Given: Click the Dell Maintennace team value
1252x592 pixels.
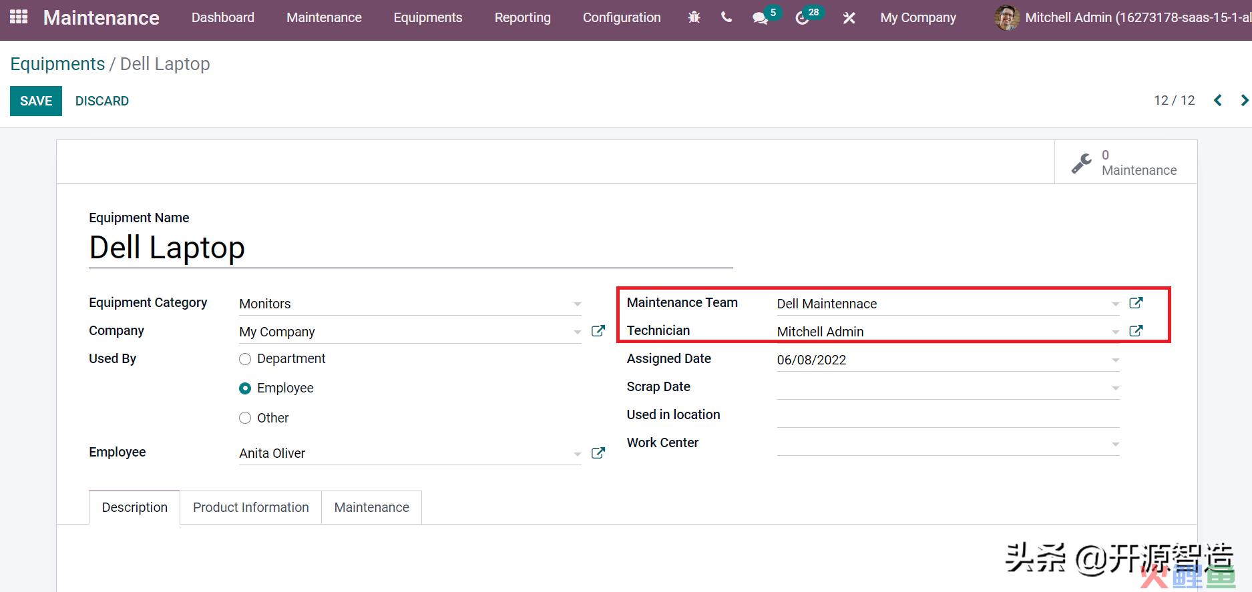Looking at the screenshot, I should point(827,304).
